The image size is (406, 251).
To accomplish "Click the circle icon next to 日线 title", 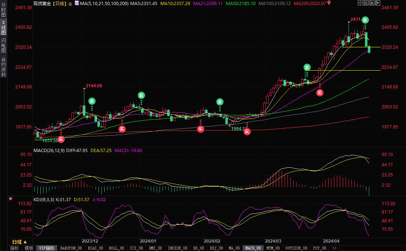I will pos(70,3).
